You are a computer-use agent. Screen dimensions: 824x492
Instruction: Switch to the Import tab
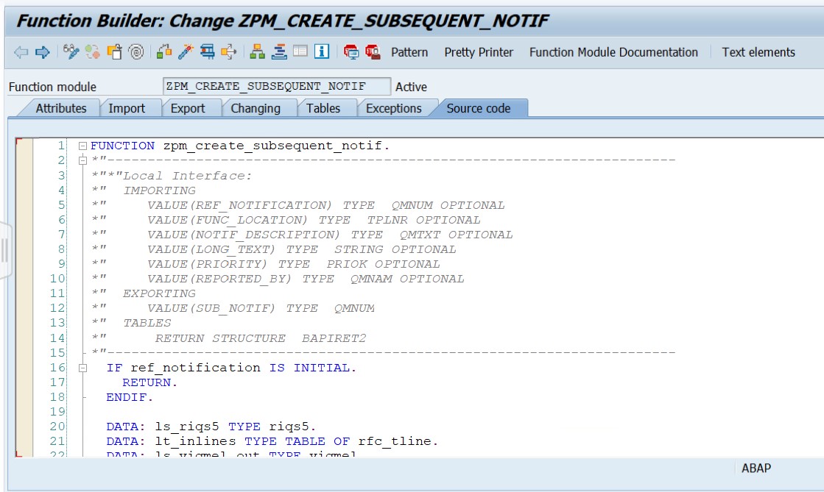coord(127,107)
